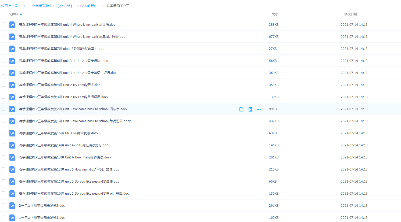Select checkbox for 第4讲 Unit 2 My Family语法.doc
The width and height of the screenshot is (401, 222).
point(3,85)
